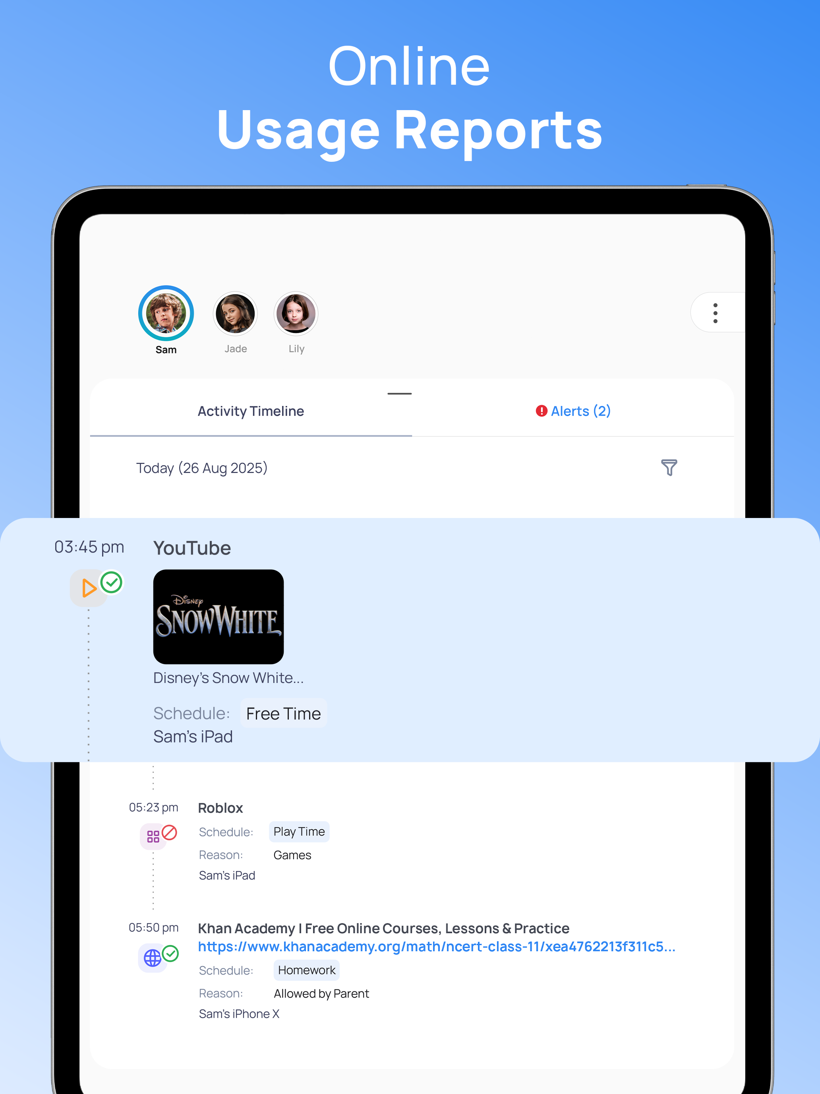
Task: Click the "Lily" name label
Action: (x=296, y=349)
